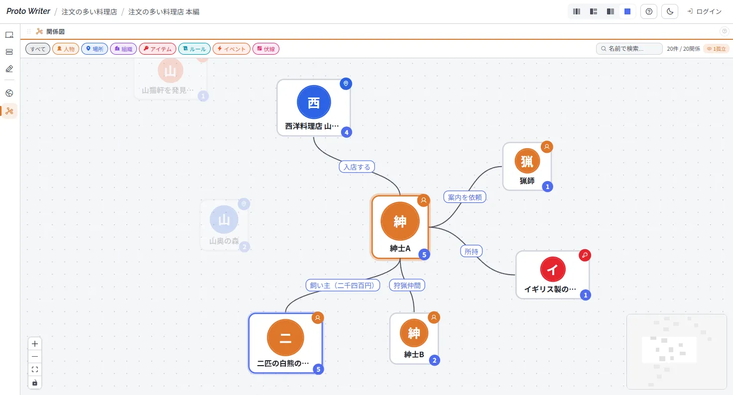Select the pencil editor icon in sidebar
The image size is (733, 395).
[9, 69]
